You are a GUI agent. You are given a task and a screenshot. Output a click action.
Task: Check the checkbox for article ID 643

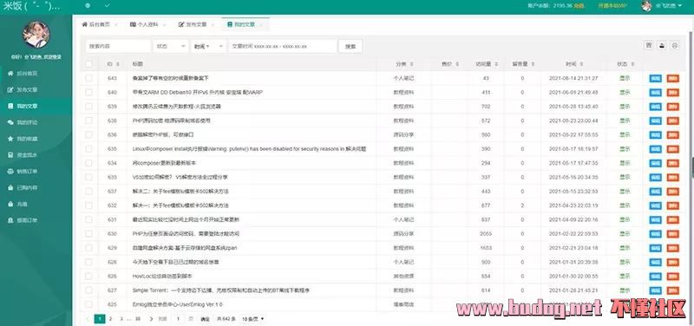click(x=89, y=78)
